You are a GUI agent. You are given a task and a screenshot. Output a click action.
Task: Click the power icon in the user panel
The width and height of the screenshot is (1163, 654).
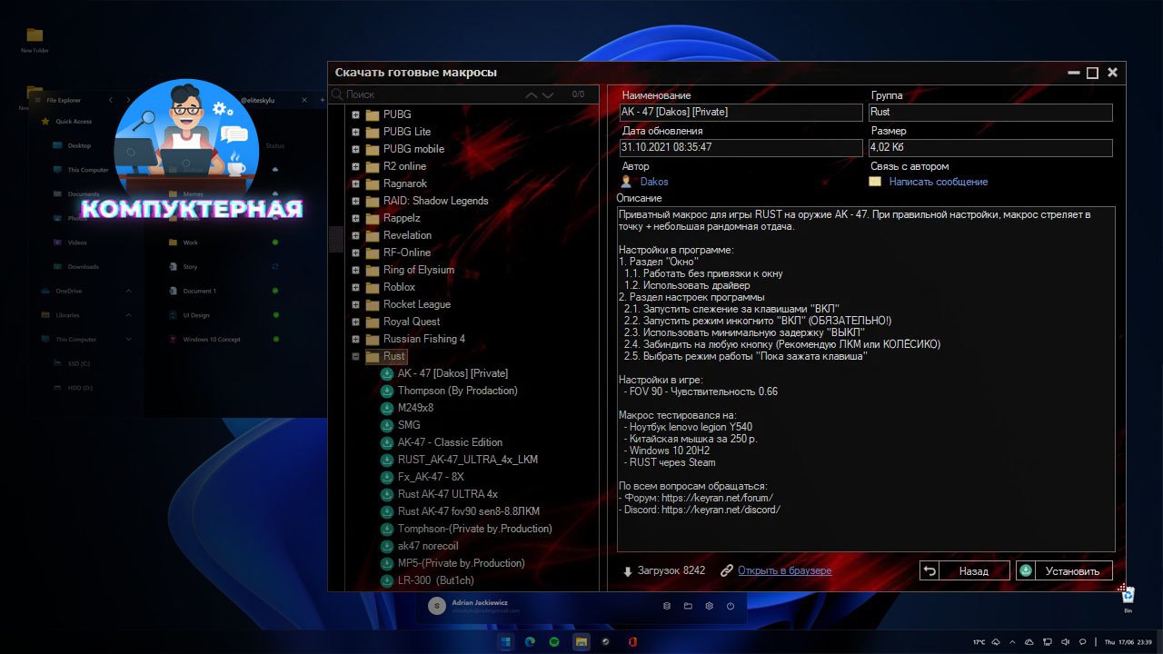point(731,606)
